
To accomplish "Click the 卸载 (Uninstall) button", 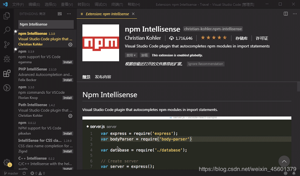I will coord(144,55).
